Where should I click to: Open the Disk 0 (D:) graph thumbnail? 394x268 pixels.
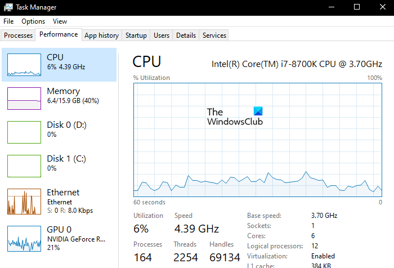tap(24, 132)
